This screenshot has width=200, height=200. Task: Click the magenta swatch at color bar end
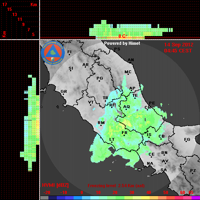point(196,198)
